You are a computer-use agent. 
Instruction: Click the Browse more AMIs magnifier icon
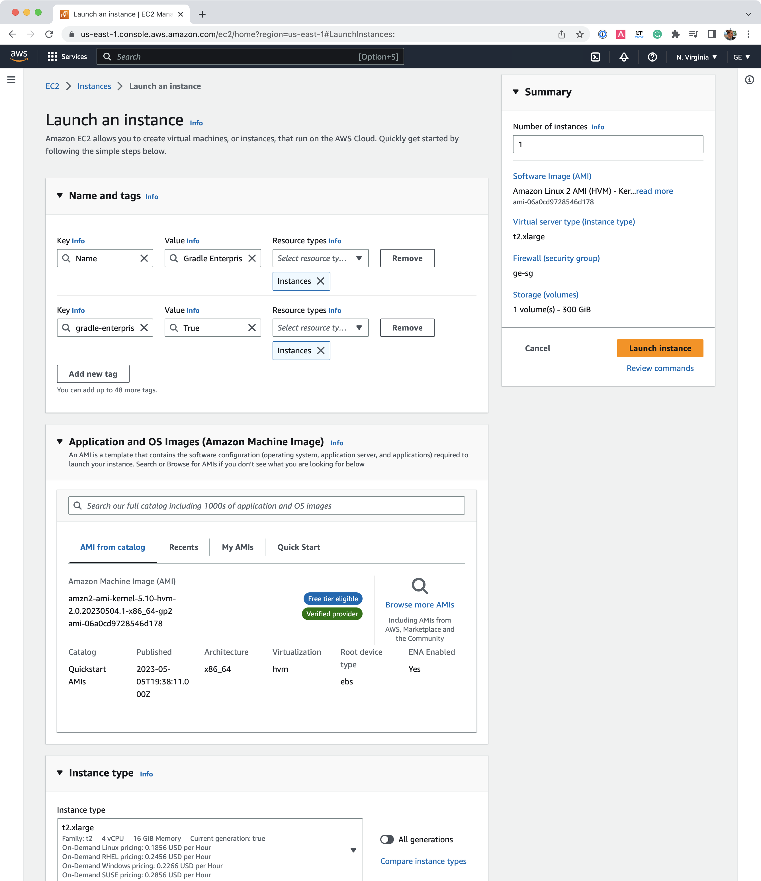(x=420, y=586)
